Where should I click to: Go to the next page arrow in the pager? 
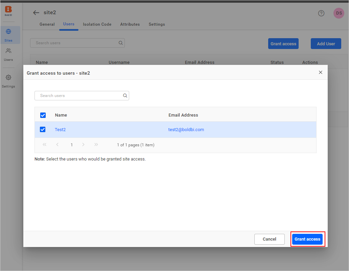click(83, 145)
